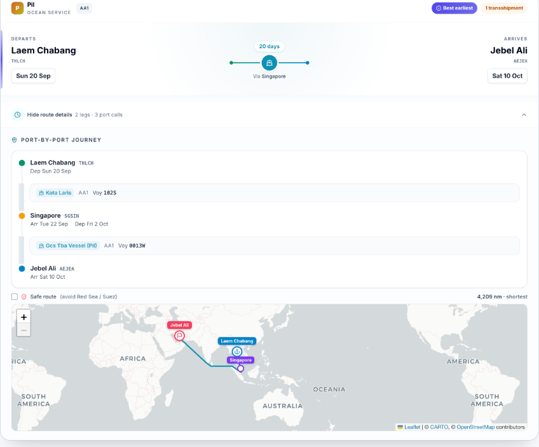Click the Dep Sun 20 Sep text
The height and width of the screenshot is (447, 539).
[x=51, y=171]
